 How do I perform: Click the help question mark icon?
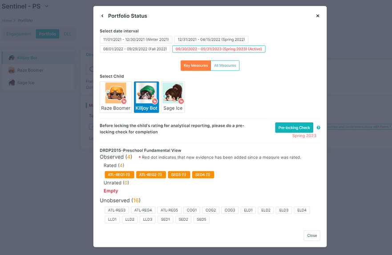[318, 127]
